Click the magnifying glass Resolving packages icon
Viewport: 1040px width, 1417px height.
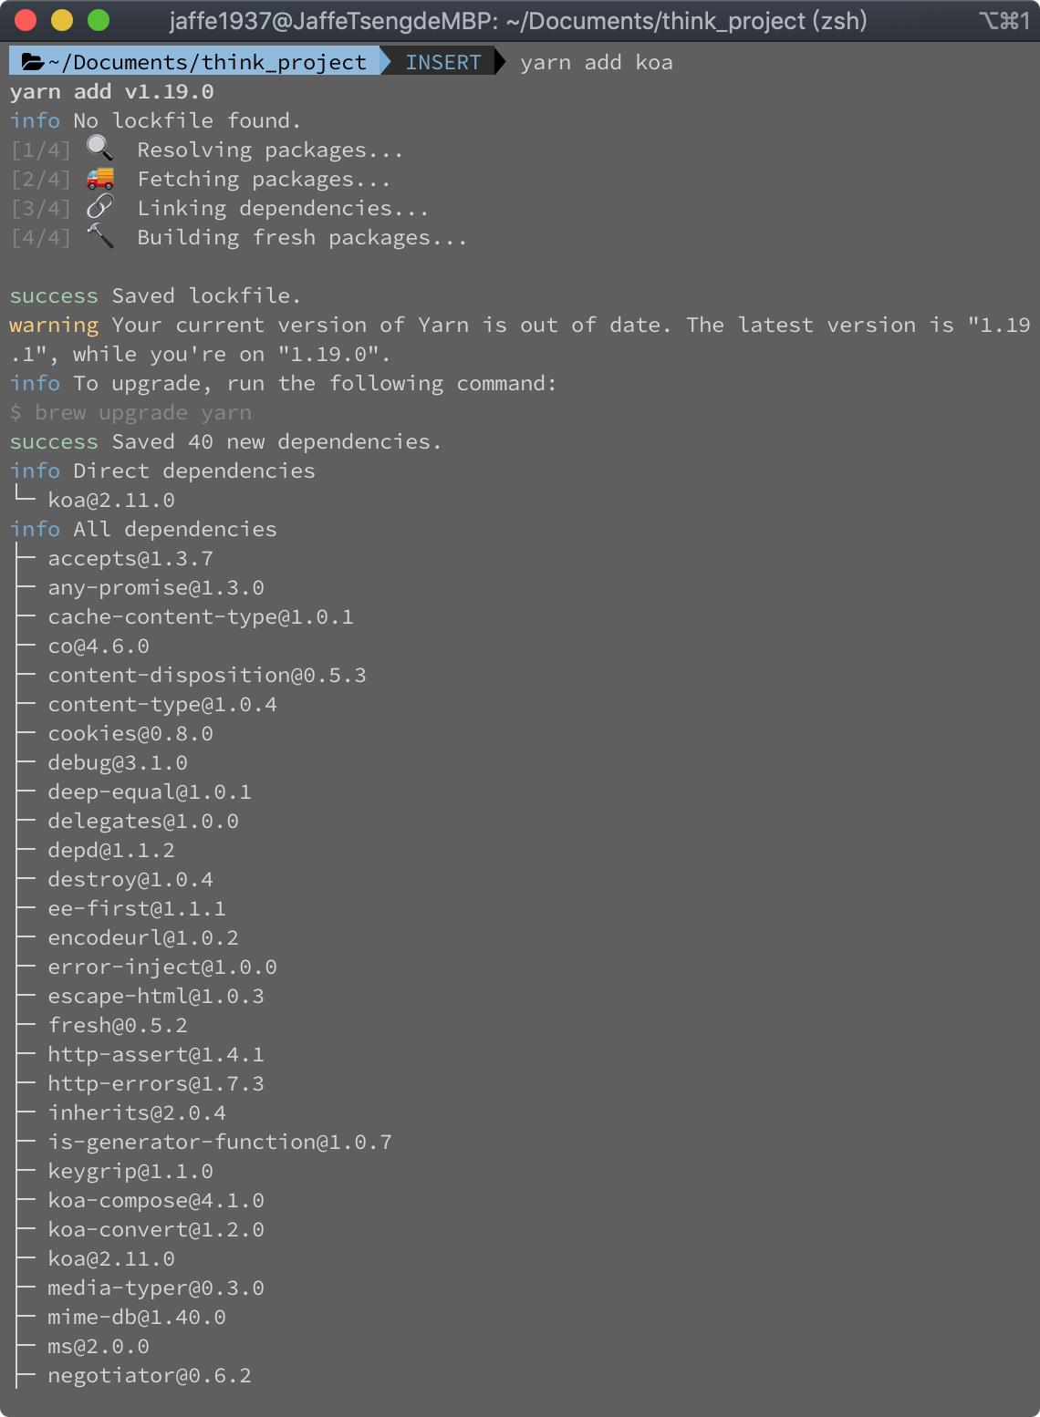pyautogui.click(x=99, y=149)
